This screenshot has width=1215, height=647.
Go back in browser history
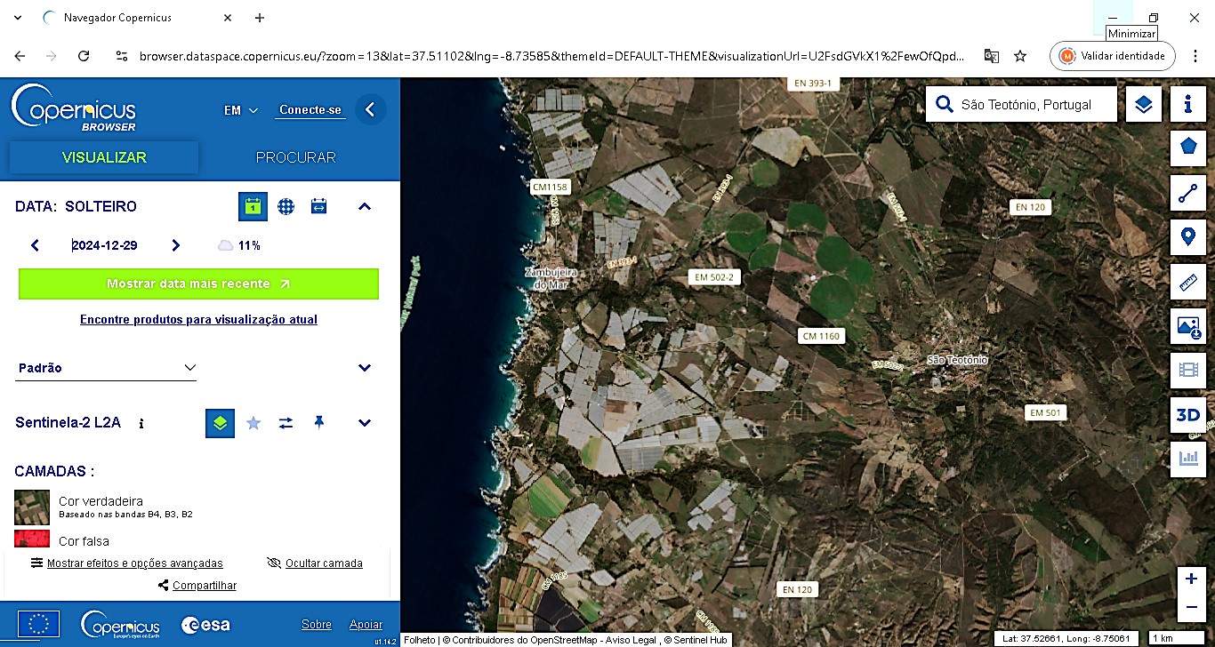[20, 56]
